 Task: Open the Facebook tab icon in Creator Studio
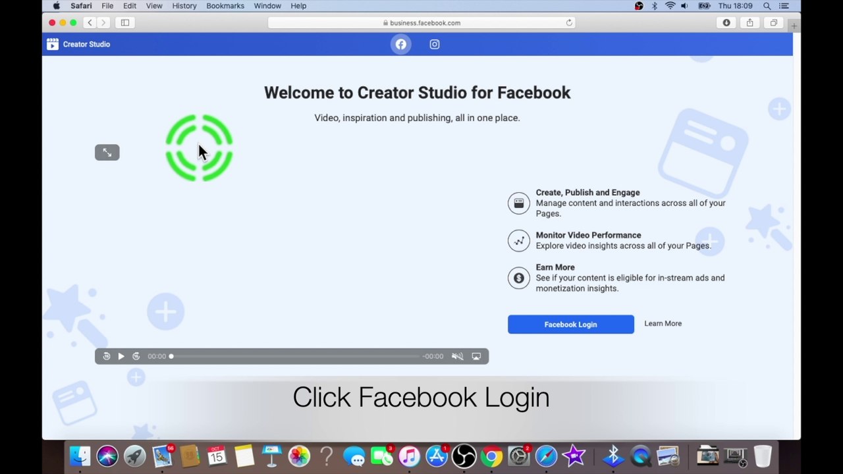point(400,44)
